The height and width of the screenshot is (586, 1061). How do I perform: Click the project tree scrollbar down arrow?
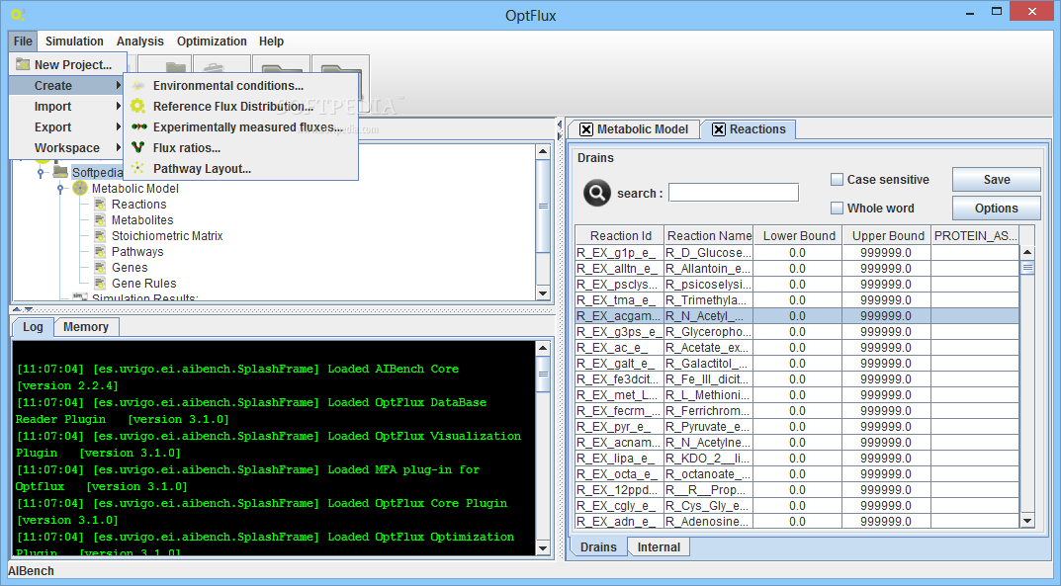pyautogui.click(x=543, y=293)
